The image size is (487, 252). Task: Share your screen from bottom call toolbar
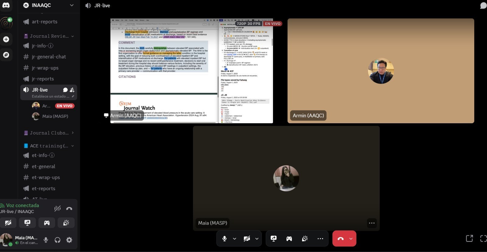273,239
